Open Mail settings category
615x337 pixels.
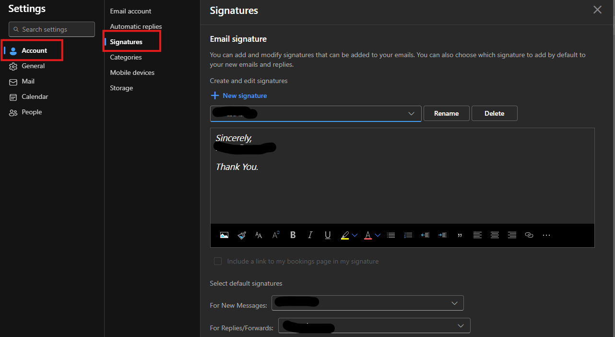(28, 81)
